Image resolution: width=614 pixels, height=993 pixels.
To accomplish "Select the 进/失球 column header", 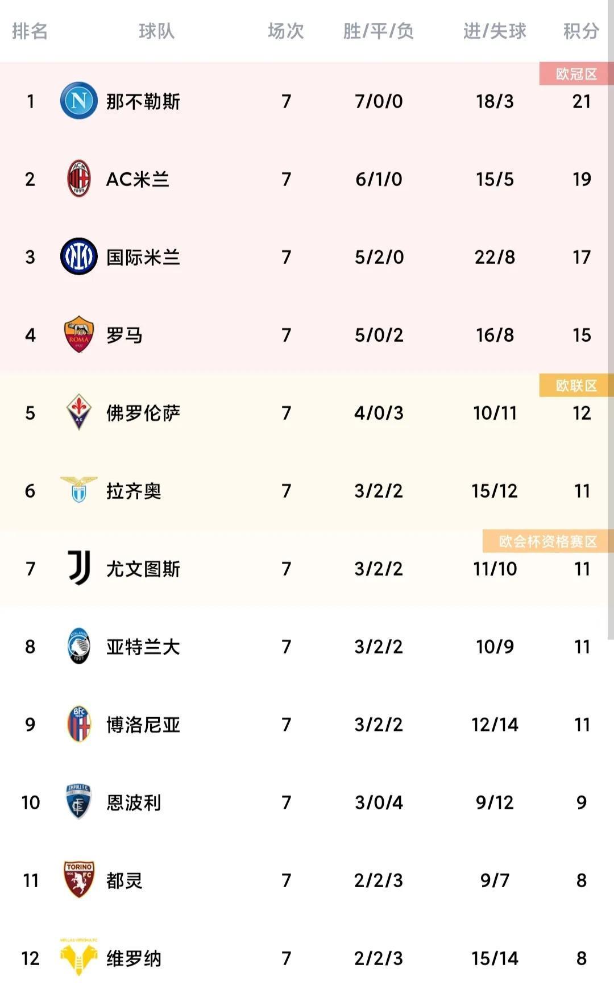I will pyautogui.click(x=495, y=31).
